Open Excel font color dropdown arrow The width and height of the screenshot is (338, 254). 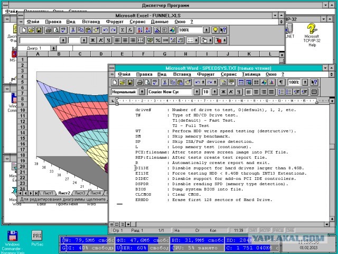(224, 40)
